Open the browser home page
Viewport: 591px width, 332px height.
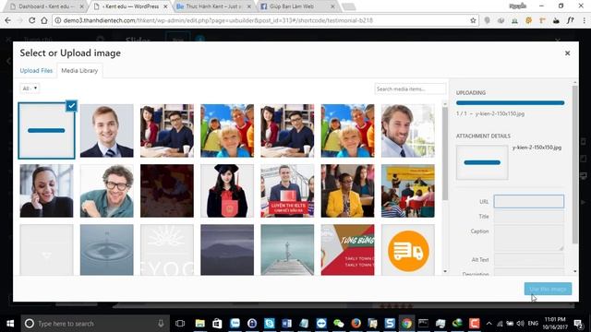coord(44,20)
